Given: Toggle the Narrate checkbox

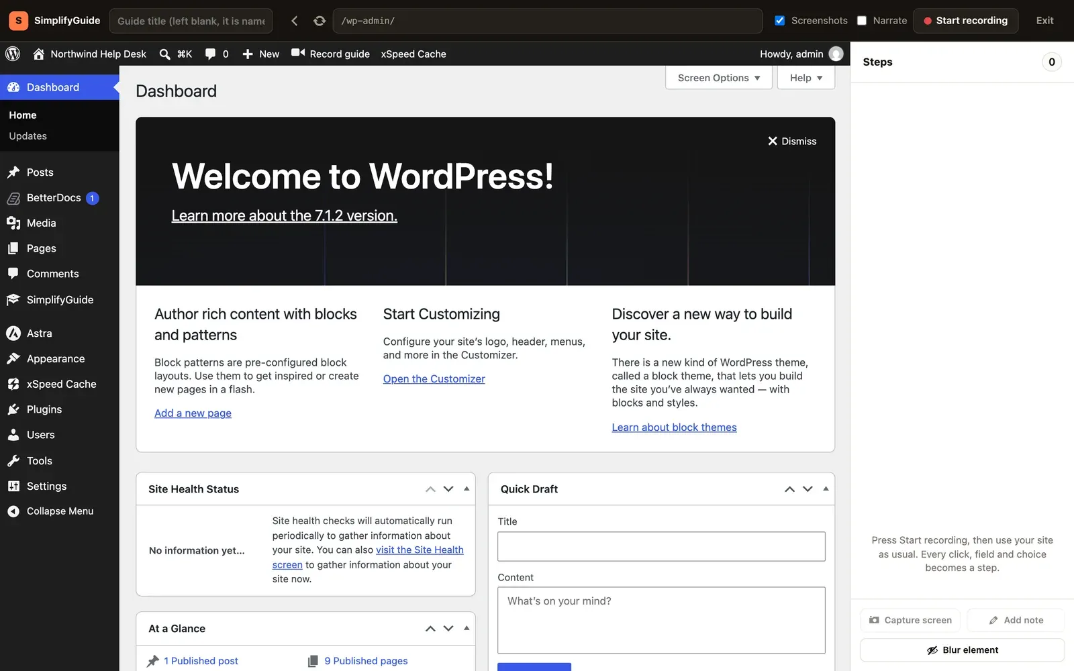Looking at the screenshot, I should tap(862, 21).
